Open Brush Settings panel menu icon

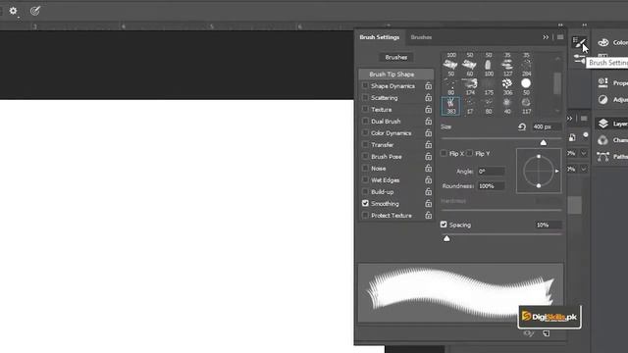pyautogui.click(x=560, y=37)
